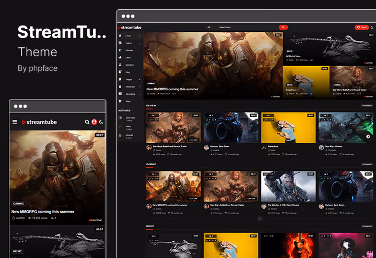This screenshot has height=258, width=376.
Task: Select the Shop menu item label
Action: (128, 102)
